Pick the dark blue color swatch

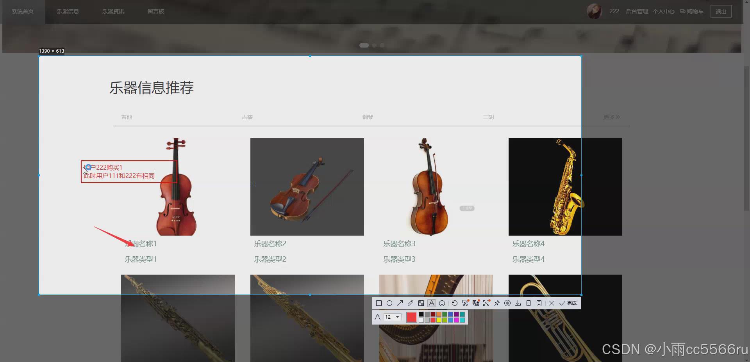click(450, 314)
